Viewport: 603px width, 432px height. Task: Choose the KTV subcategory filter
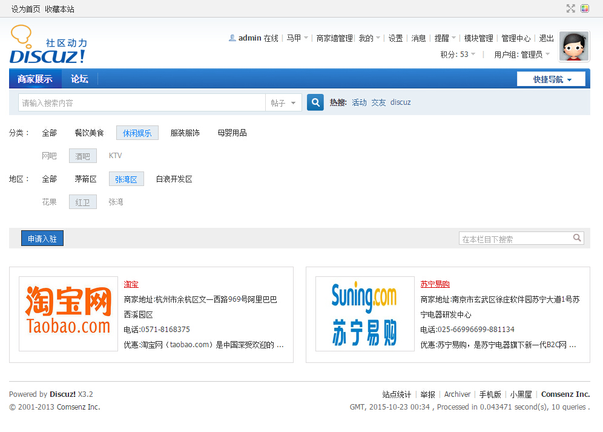click(115, 156)
